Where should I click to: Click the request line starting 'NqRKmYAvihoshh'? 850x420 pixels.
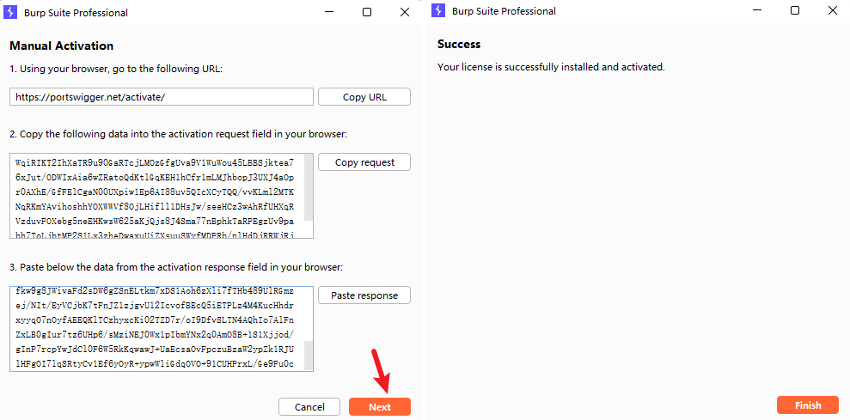pyautogui.click(x=155, y=206)
